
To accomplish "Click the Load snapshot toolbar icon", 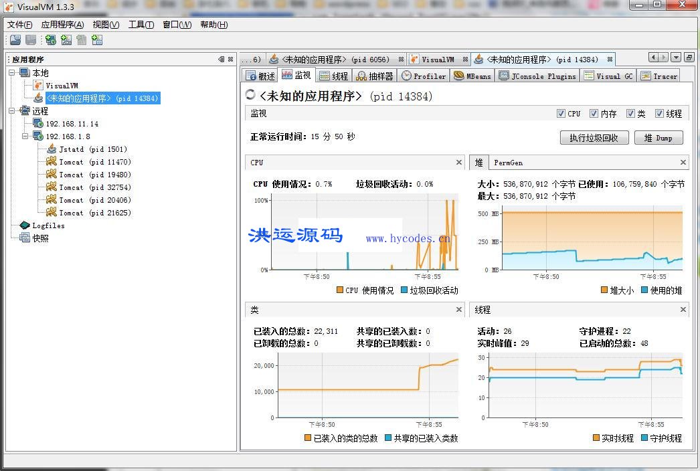I will [15, 40].
